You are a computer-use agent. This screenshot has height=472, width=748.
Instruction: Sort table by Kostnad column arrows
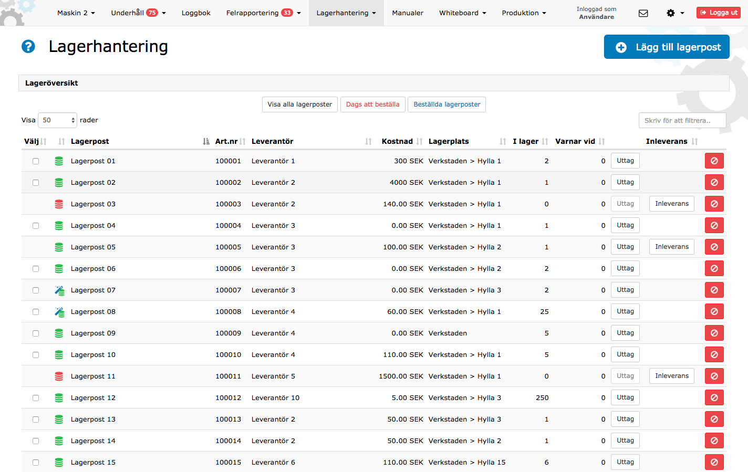coord(419,141)
